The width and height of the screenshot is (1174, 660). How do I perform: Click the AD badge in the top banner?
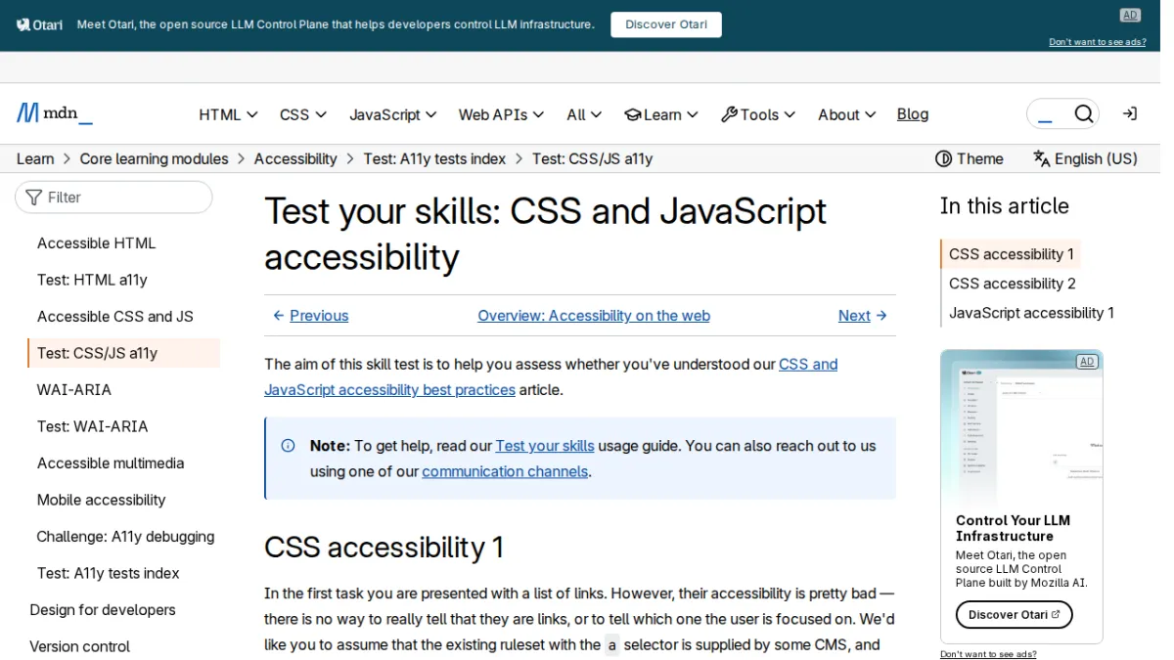coord(1130,15)
